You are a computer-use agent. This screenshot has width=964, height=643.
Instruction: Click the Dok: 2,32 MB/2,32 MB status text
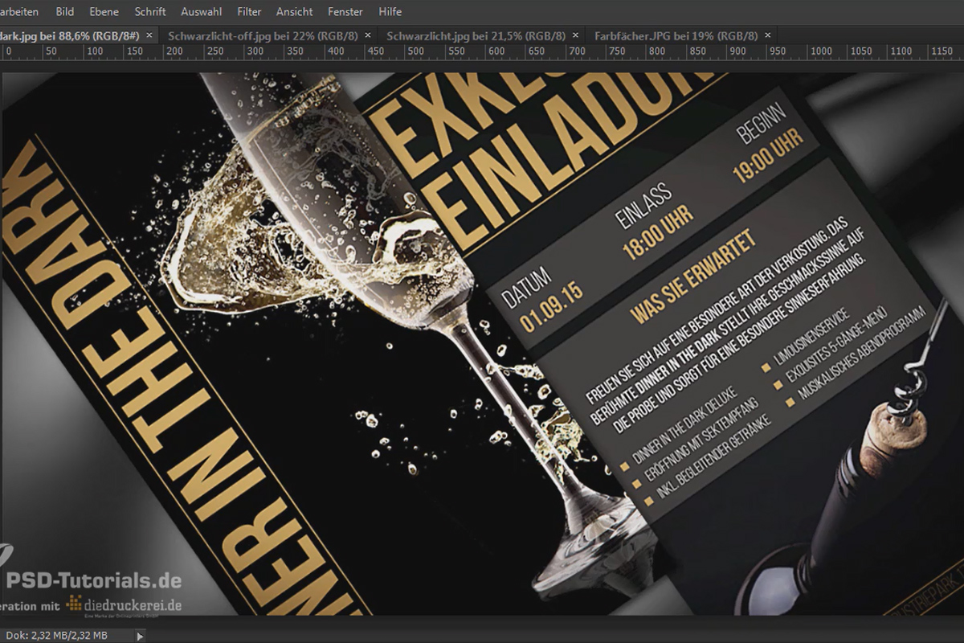tap(55, 635)
